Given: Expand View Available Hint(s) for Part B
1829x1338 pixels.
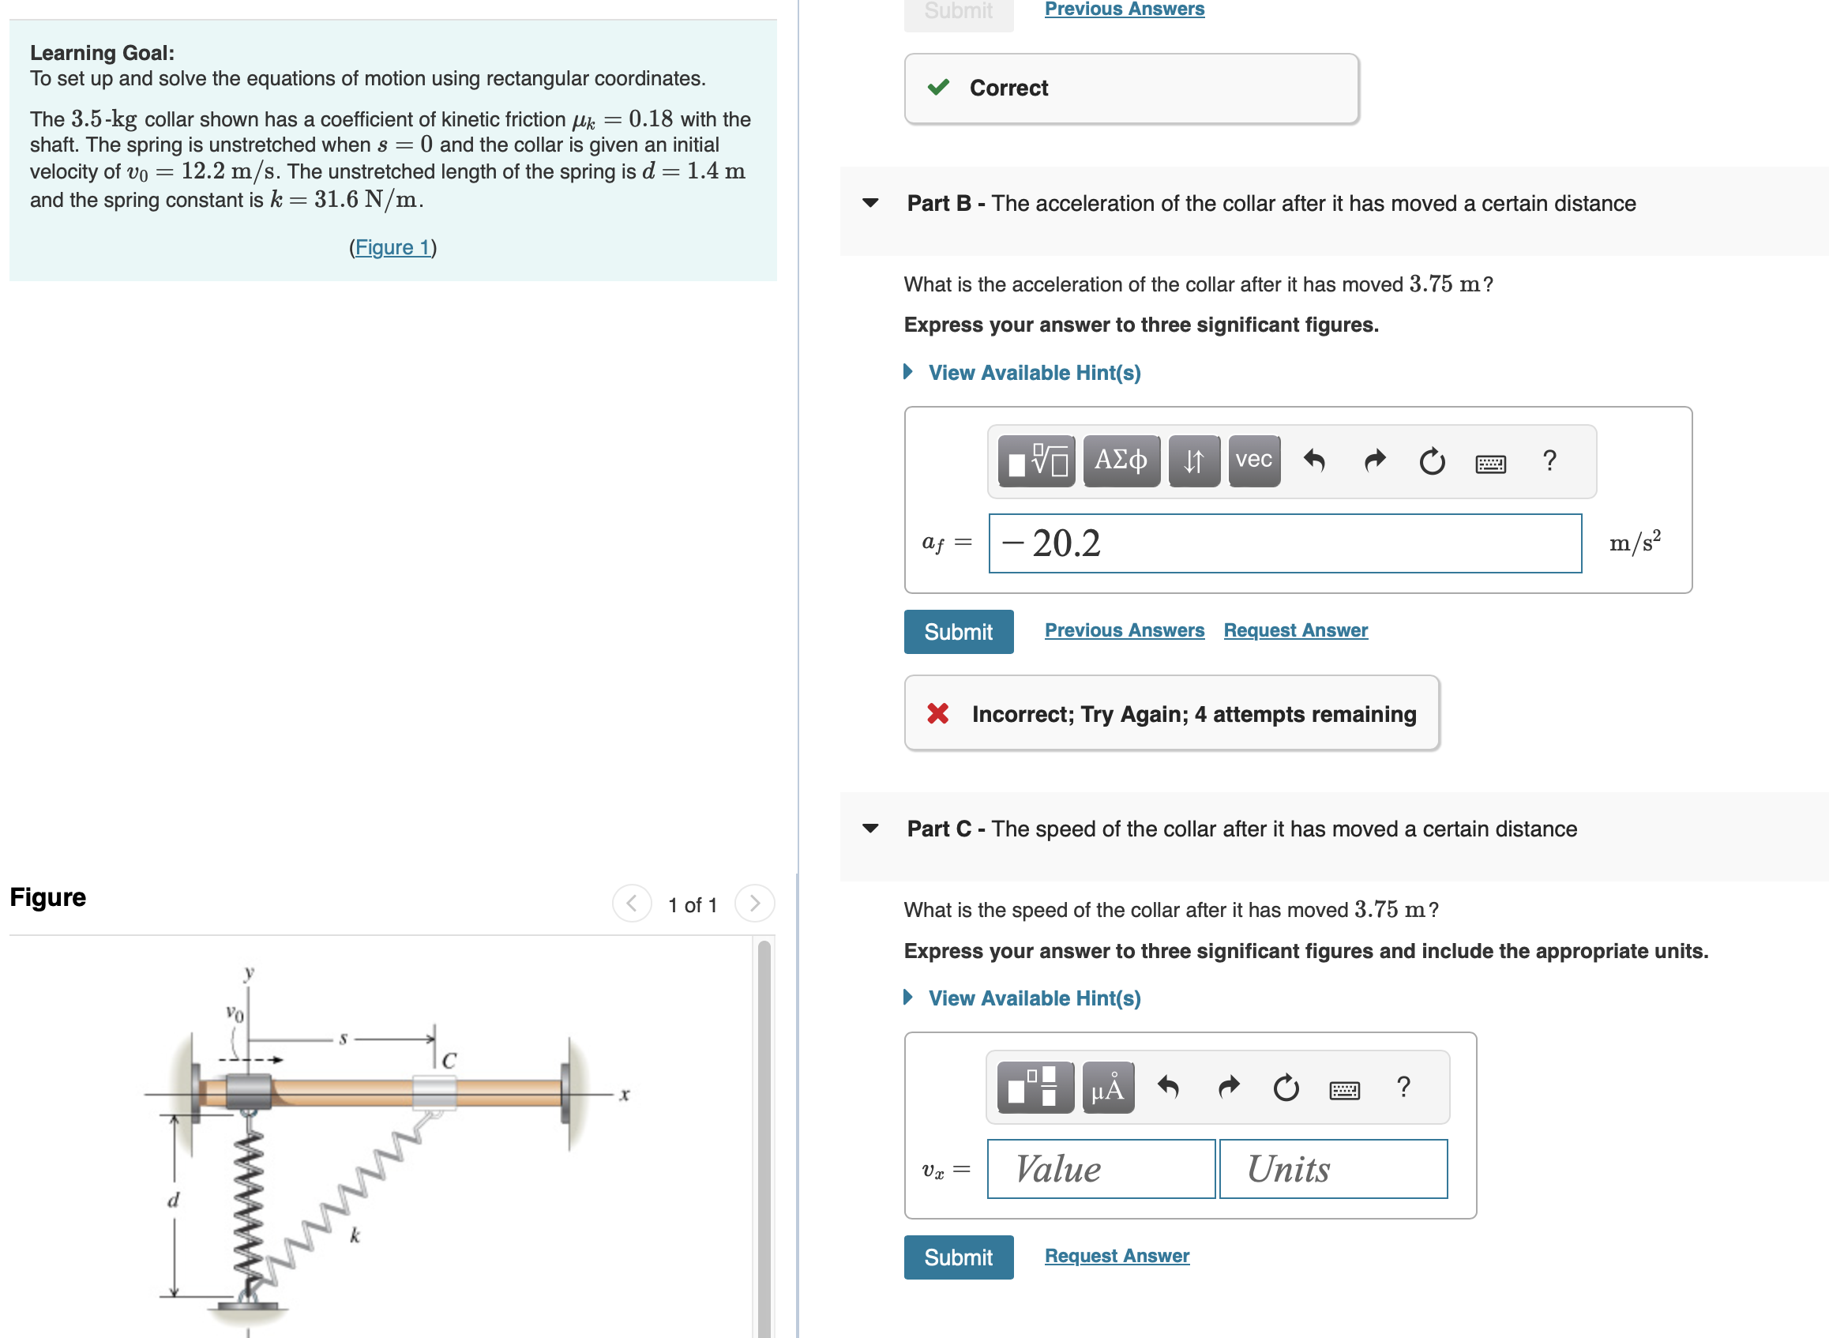Looking at the screenshot, I should [x=1034, y=372].
